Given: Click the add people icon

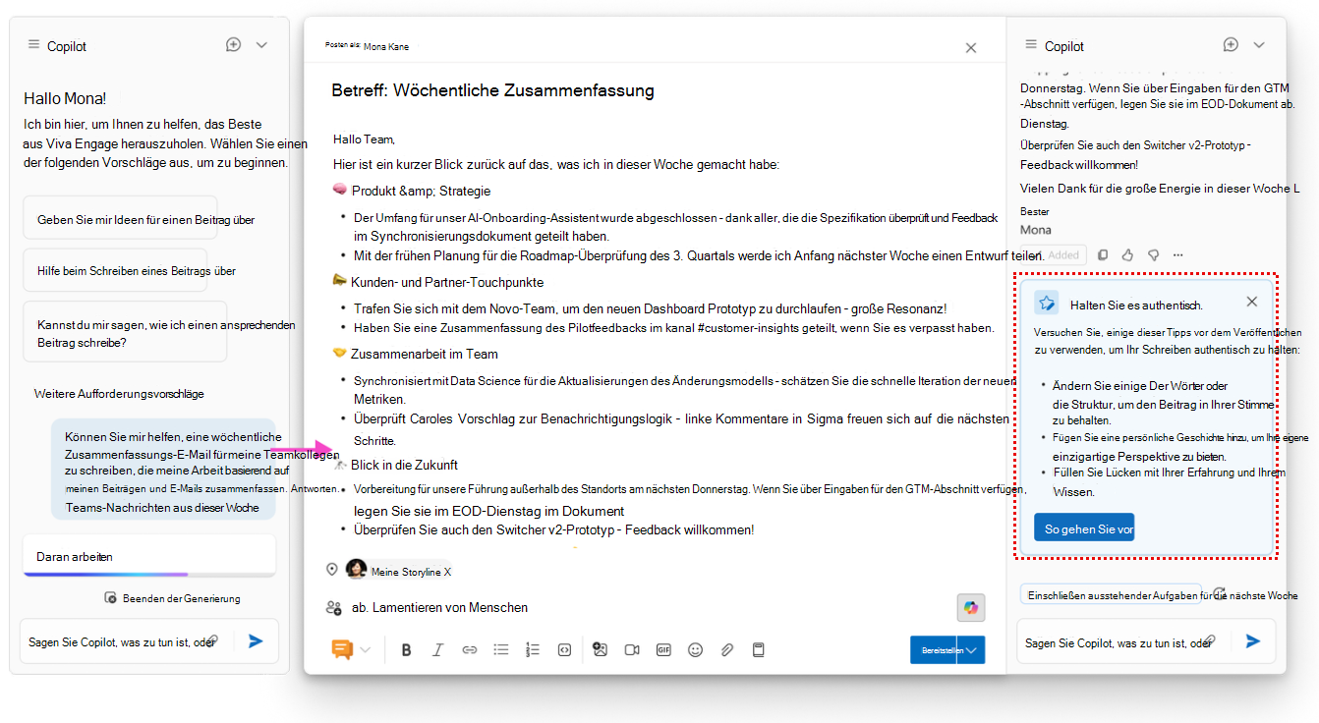Looking at the screenshot, I should coord(333,608).
